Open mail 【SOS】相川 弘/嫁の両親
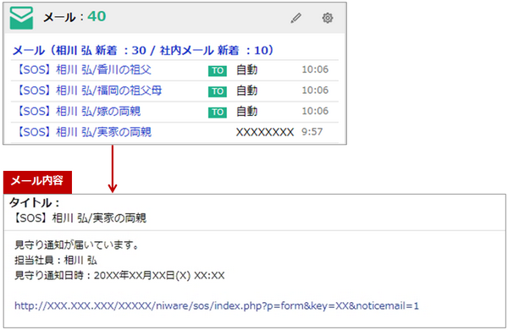Viewport: 508px width, 330px height. coord(79,111)
